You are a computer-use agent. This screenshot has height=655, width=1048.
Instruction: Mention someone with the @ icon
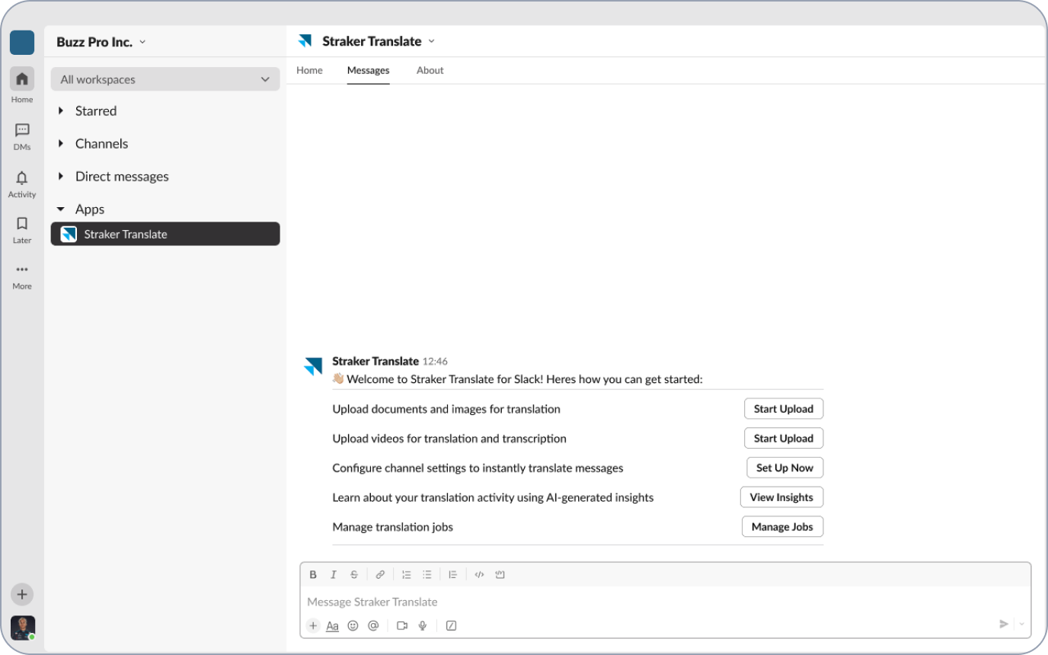click(x=373, y=625)
